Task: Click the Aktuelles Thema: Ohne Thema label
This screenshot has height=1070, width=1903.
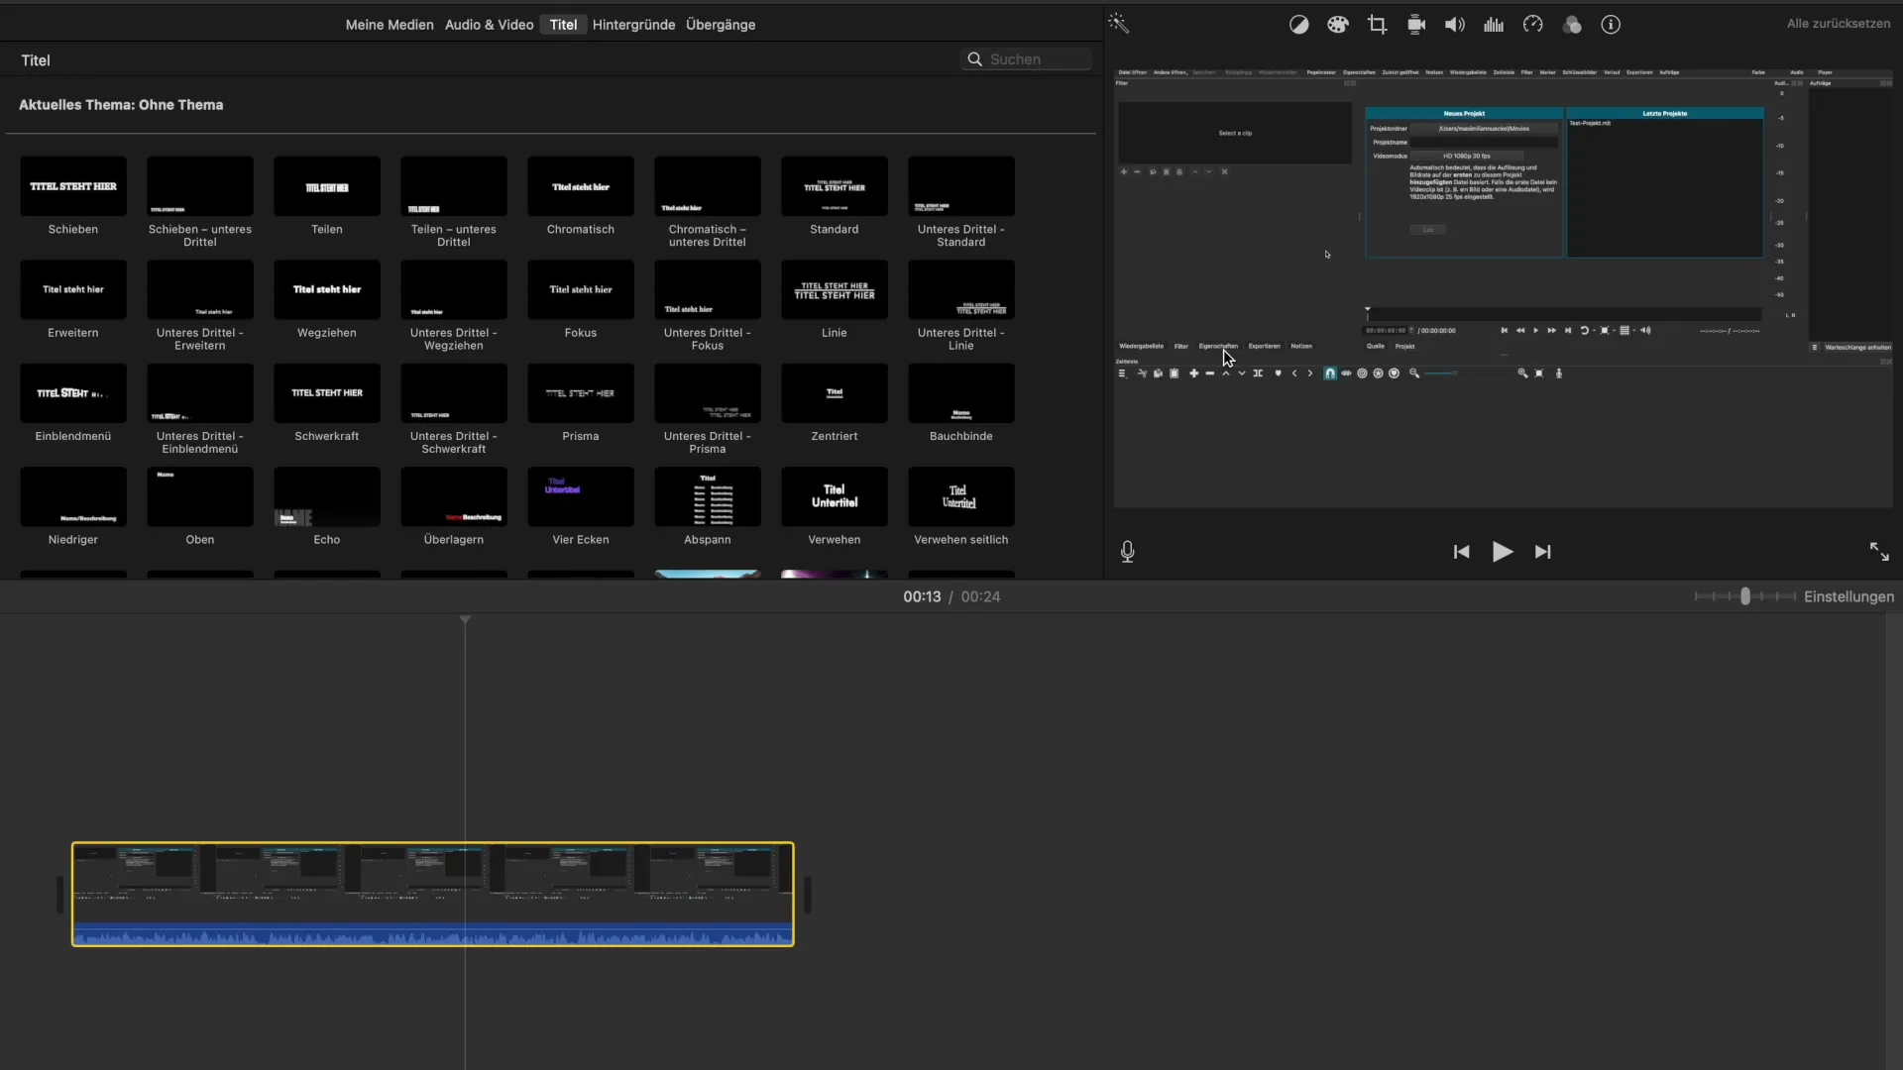Action: pyautogui.click(x=121, y=105)
